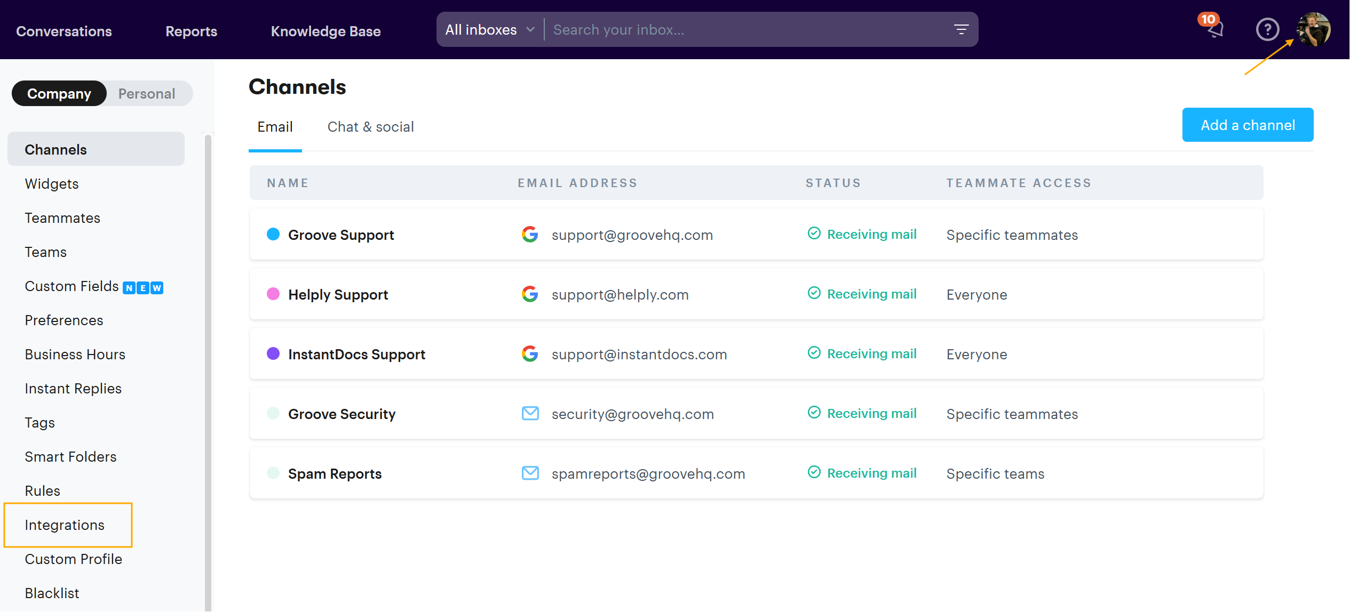Click the Google icon beside support@instantdocs.com
Image resolution: width=1350 pixels, height=612 pixels.
[x=530, y=353]
